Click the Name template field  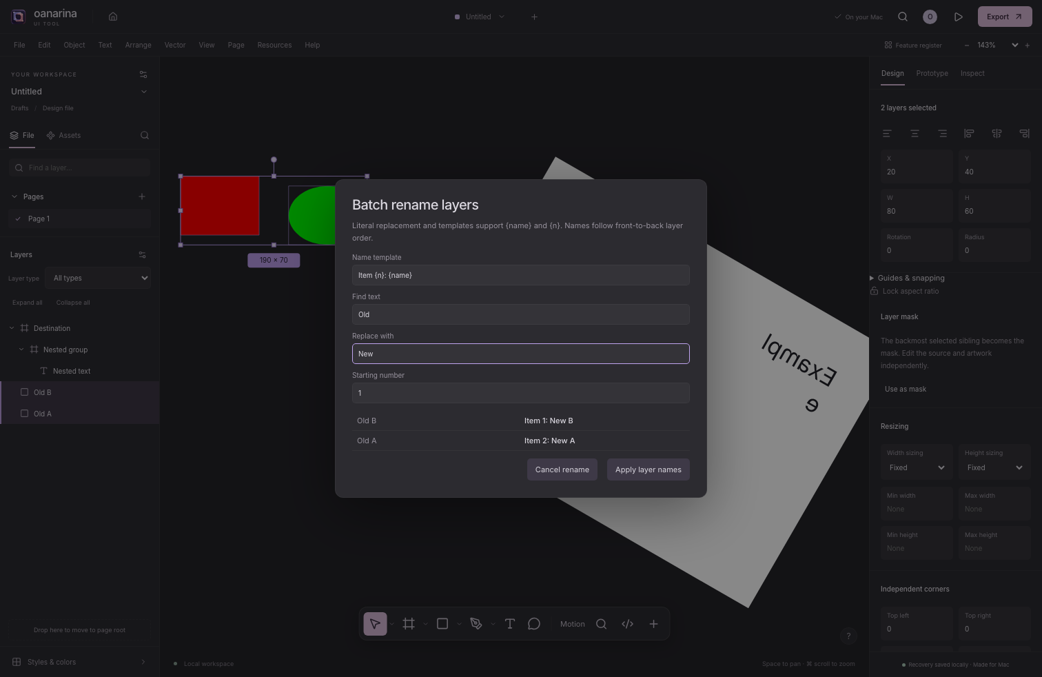[x=521, y=275]
